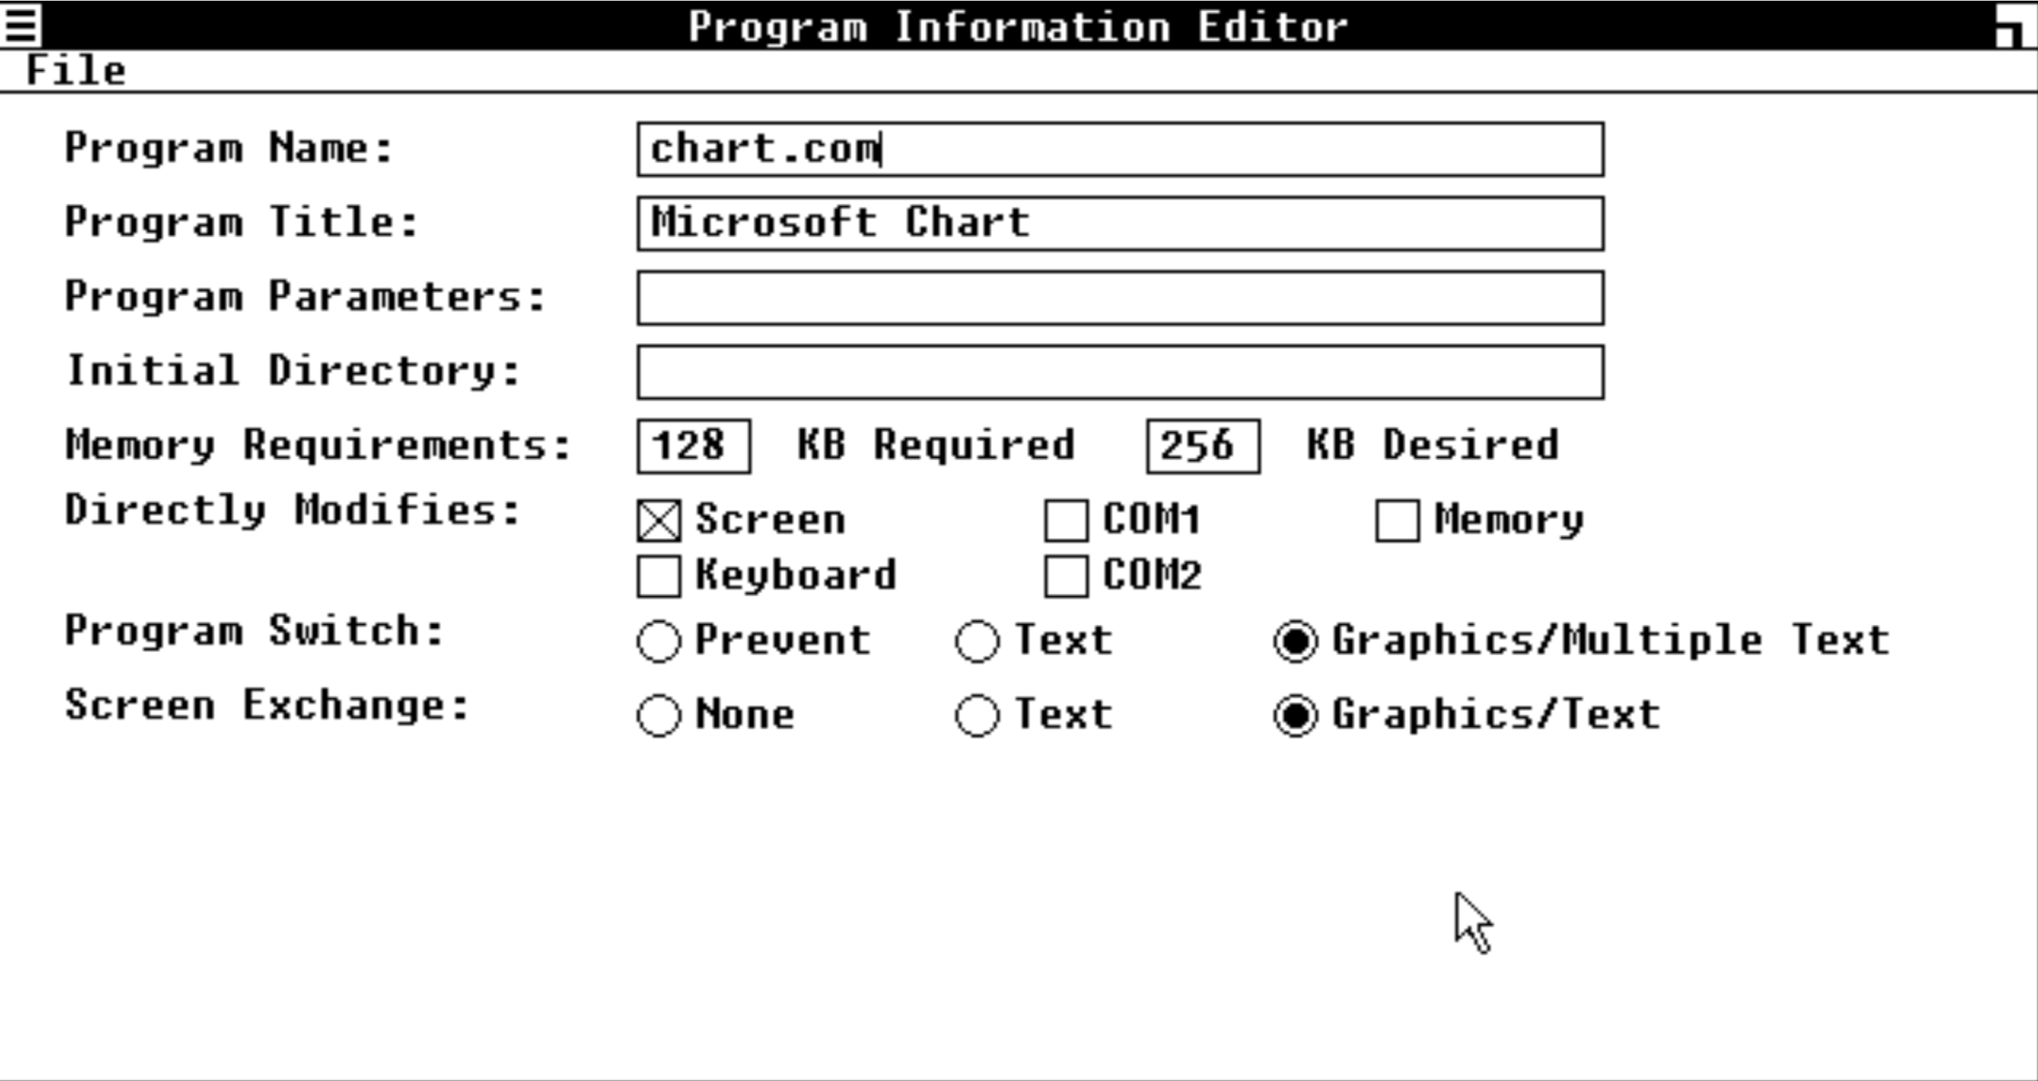Choose None for Screen Exchange
2038x1081 pixels.
click(x=659, y=715)
